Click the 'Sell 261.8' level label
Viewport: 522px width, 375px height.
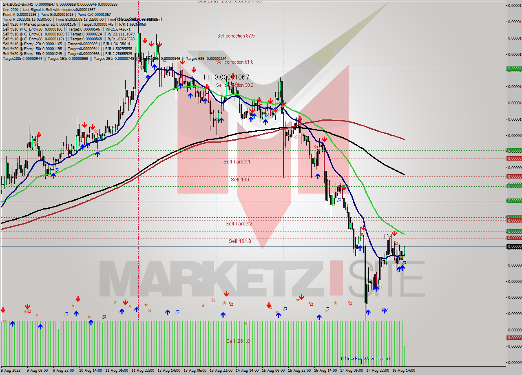coord(238,341)
